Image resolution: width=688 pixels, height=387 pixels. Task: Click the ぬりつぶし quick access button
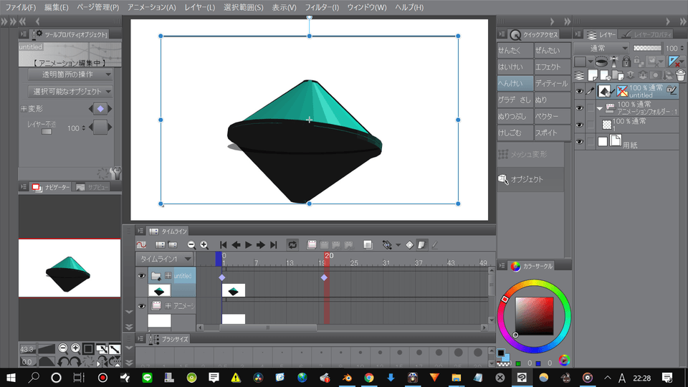coord(515,116)
